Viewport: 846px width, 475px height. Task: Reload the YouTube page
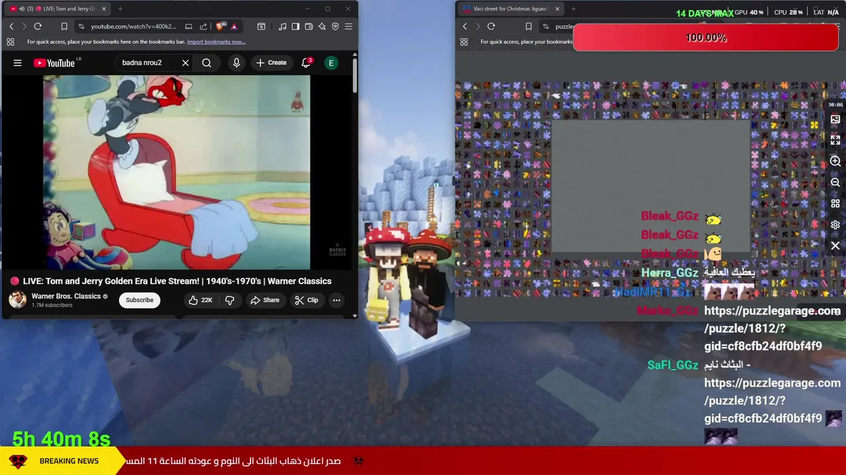pyautogui.click(x=38, y=26)
